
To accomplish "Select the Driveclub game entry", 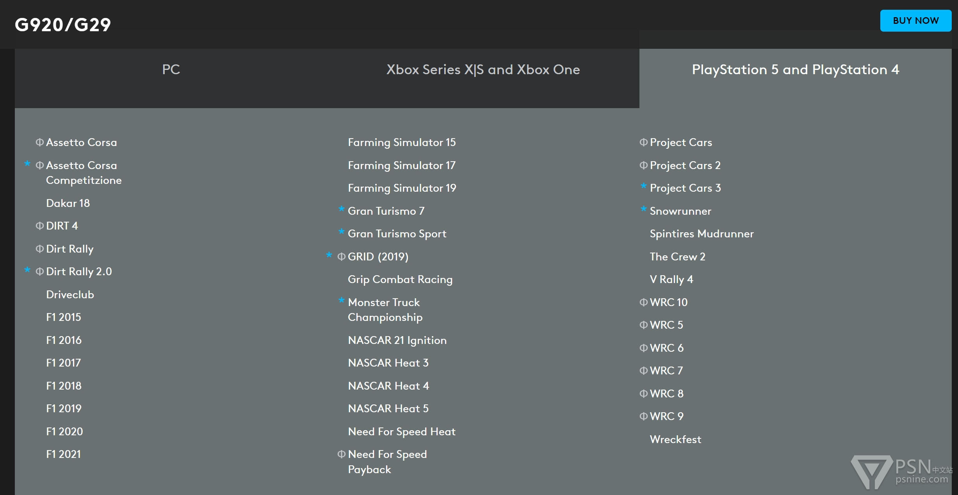I will tap(70, 295).
